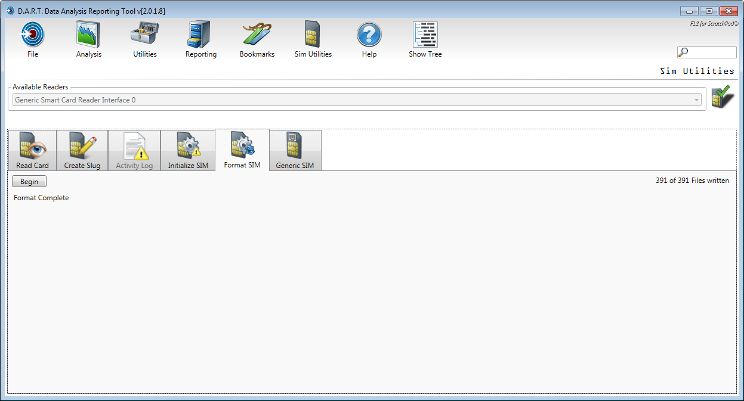Screen dimensions: 744x401
Task: Select the Format SIM tab
Action: [242, 150]
